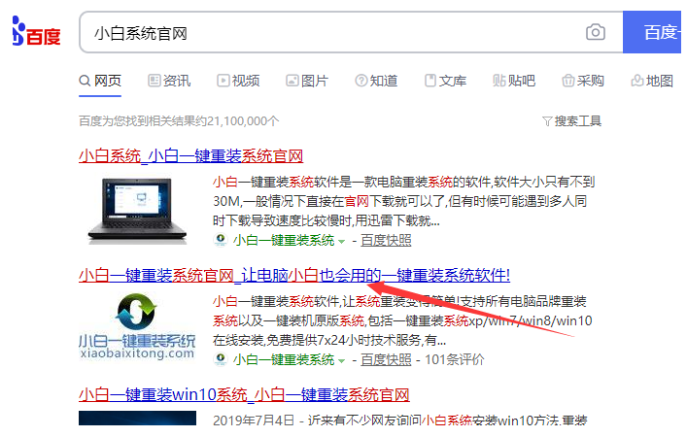The image size is (687, 437).
Task: Click the small favicon beside first result source
Action: (x=221, y=241)
